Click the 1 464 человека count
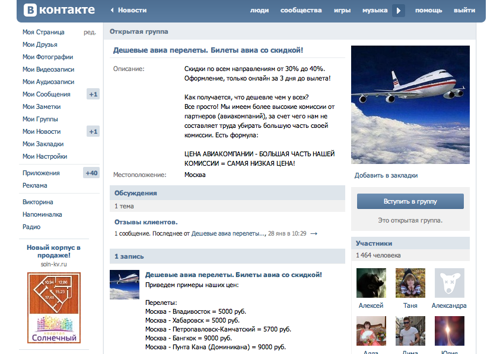503x354 pixels. pyautogui.click(x=378, y=255)
